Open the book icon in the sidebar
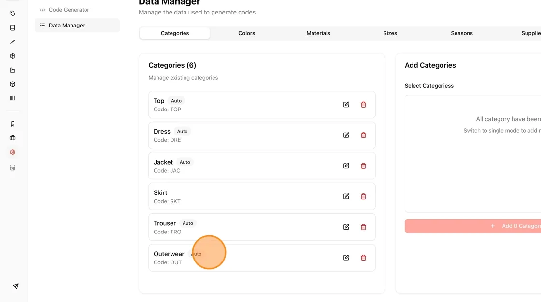This screenshot has width=541, height=302. 13,27
